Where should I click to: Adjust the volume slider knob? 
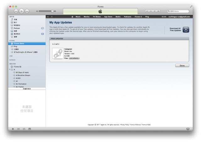(52, 11)
